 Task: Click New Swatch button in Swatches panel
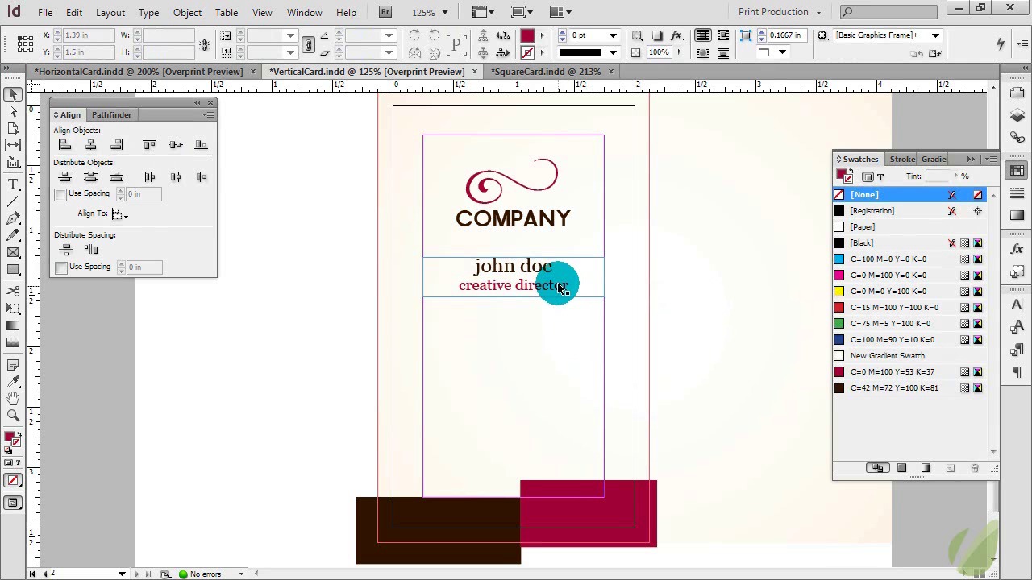click(951, 469)
